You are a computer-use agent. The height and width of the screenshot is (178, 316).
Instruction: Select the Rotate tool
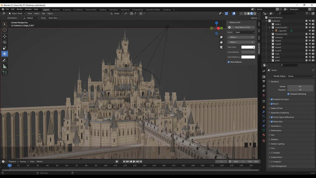click(5, 42)
